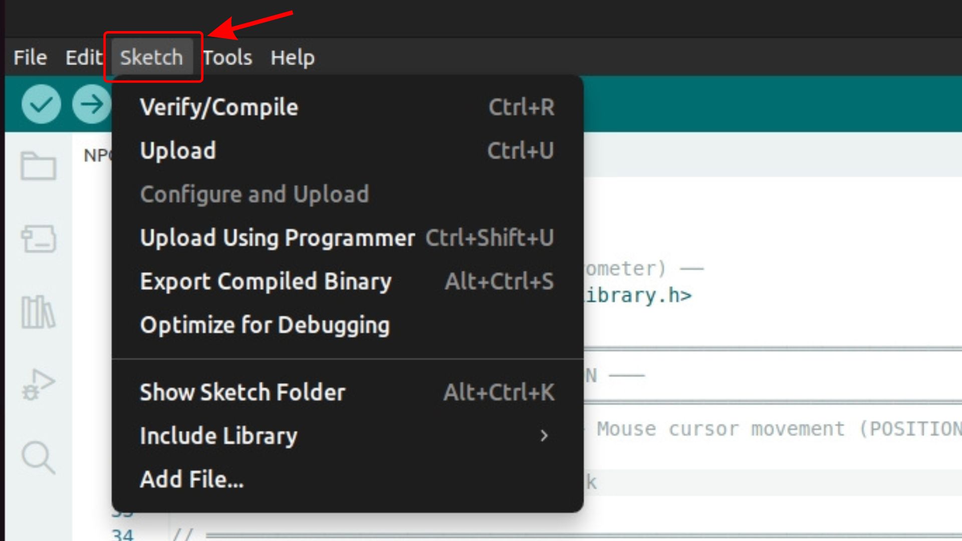Choose Verify/Compile from Sketch menu
The height and width of the screenshot is (541, 962).
coord(348,107)
